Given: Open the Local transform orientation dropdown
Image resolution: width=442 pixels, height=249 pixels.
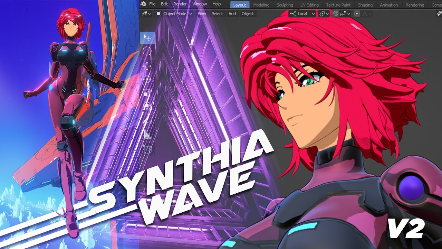Looking at the screenshot, I should coord(302,14).
